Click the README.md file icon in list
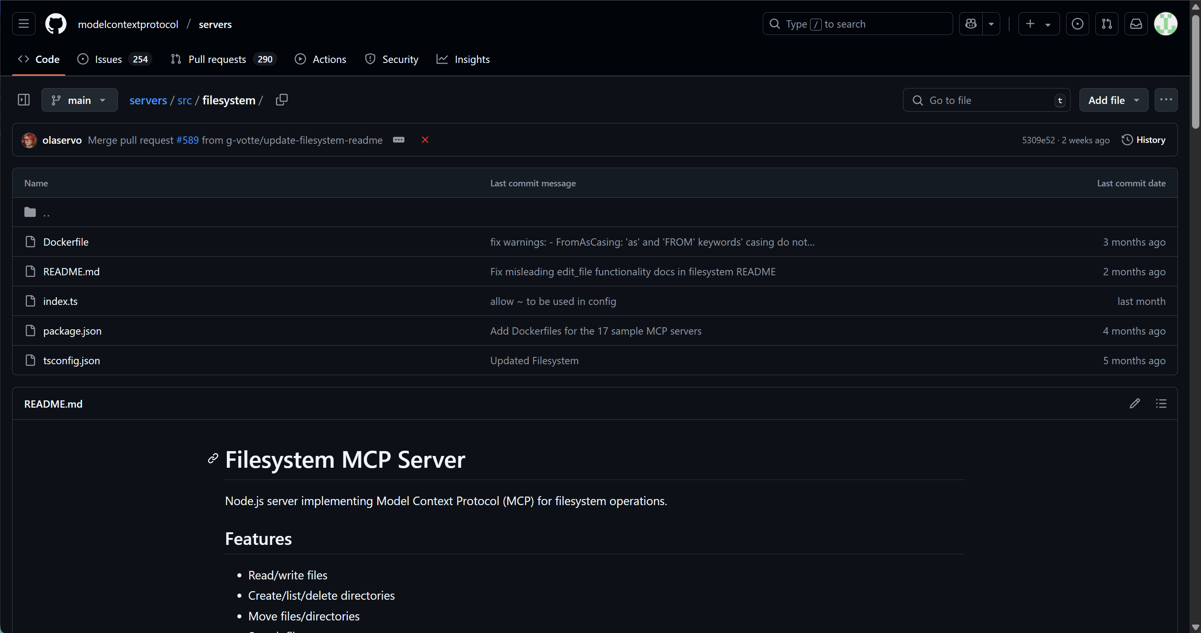 click(x=30, y=271)
